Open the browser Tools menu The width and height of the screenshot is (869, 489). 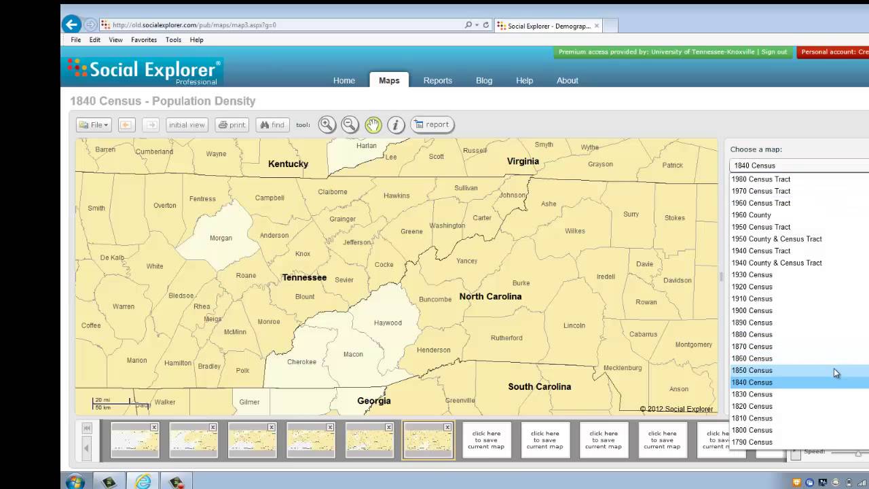173,40
